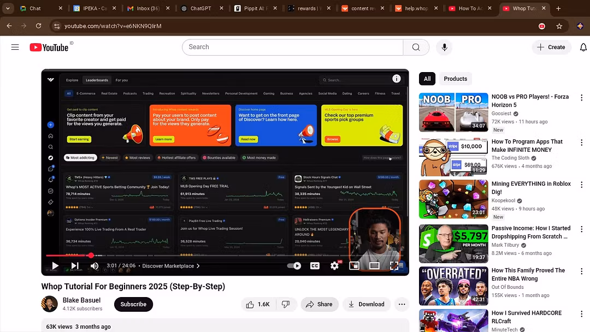The height and width of the screenshot is (332, 590).
Task: Open more actions for this video
Action: pos(402,304)
